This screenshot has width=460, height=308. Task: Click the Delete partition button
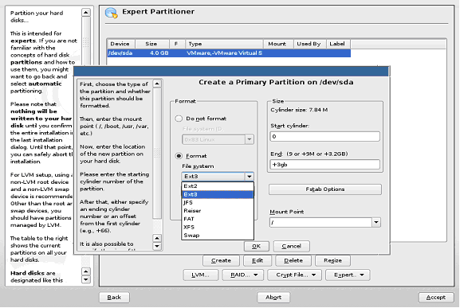coord(293,260)
